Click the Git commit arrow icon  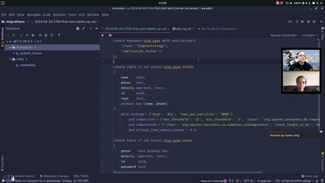(303, 21)
